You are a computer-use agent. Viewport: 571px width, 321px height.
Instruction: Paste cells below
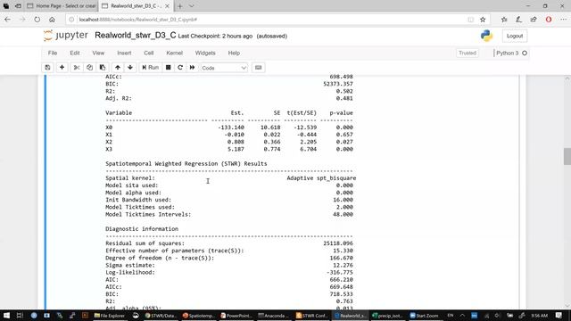(103, 68)
